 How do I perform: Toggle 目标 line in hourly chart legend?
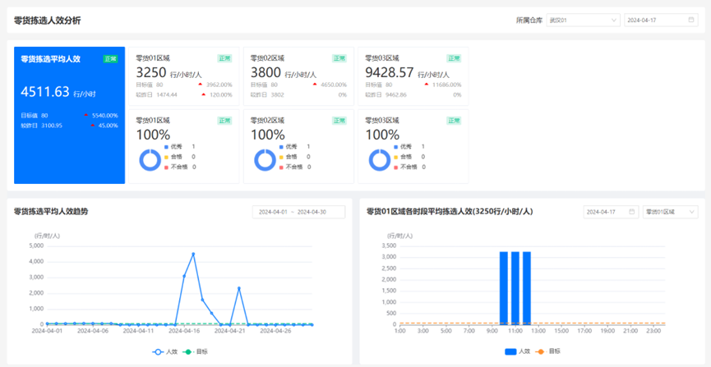(547, 351)
